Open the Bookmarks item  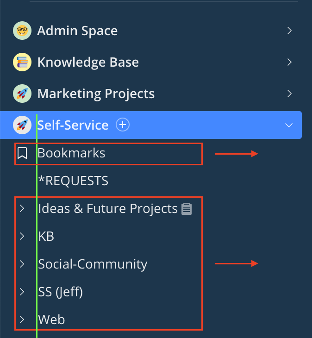click(72, 153)
